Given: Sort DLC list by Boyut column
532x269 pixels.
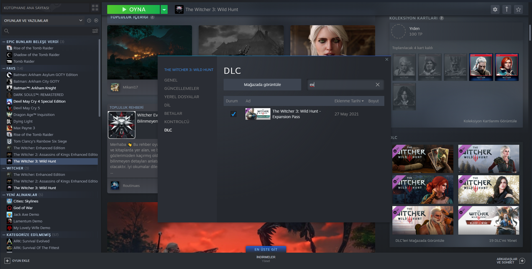Looking at the screenshot, I should [374, 101].
